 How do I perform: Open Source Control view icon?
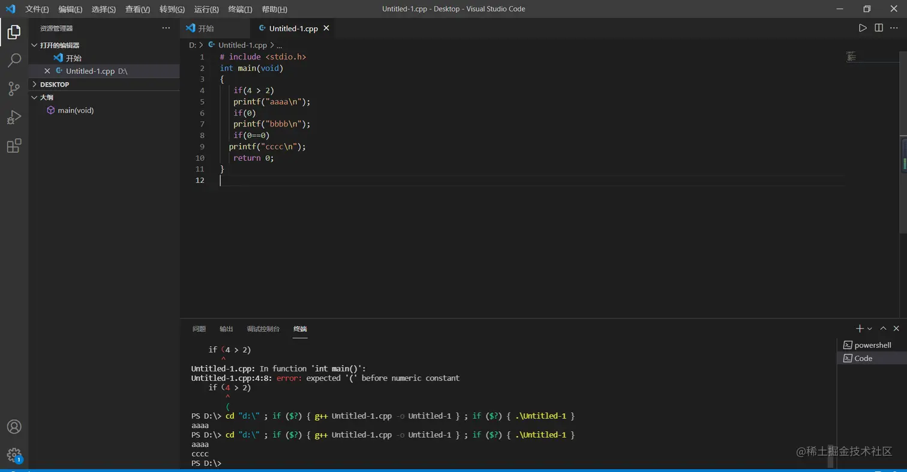(x=14, y=89)
